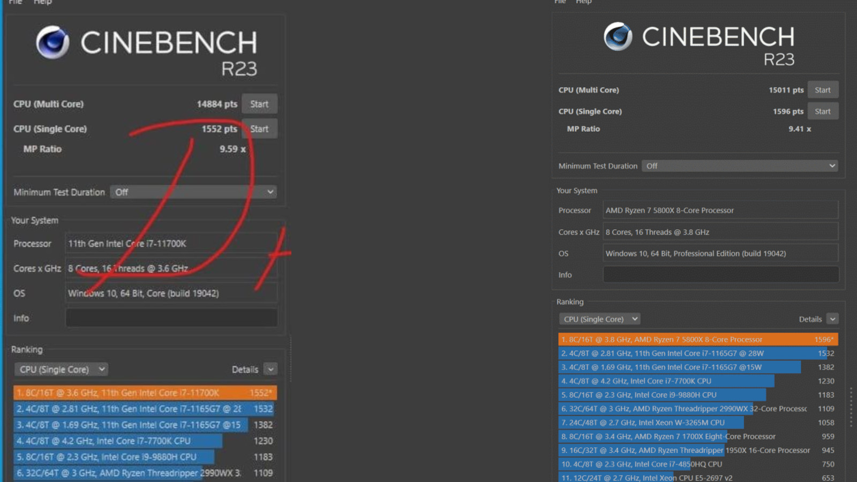Click the 9.41 x MP Ratio value

(x=800, y=129)
